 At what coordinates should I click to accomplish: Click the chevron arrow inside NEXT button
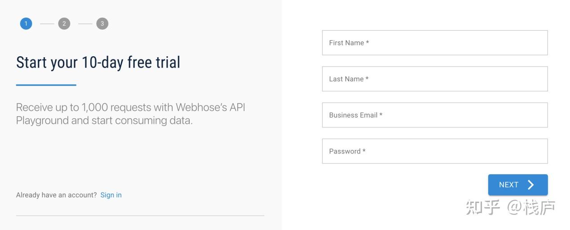(x=531, y=185)
